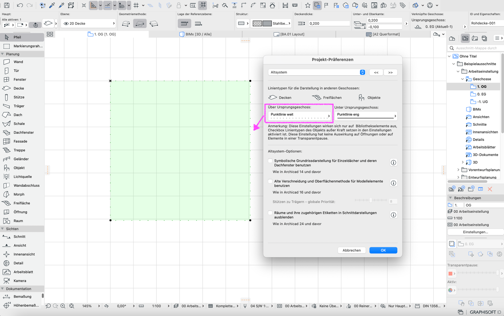Enable Symbolische Grundrissdarstellung für Einzeldächer checkbox
504x316 pixels.
pyautogui.click(x=270, y=161)
